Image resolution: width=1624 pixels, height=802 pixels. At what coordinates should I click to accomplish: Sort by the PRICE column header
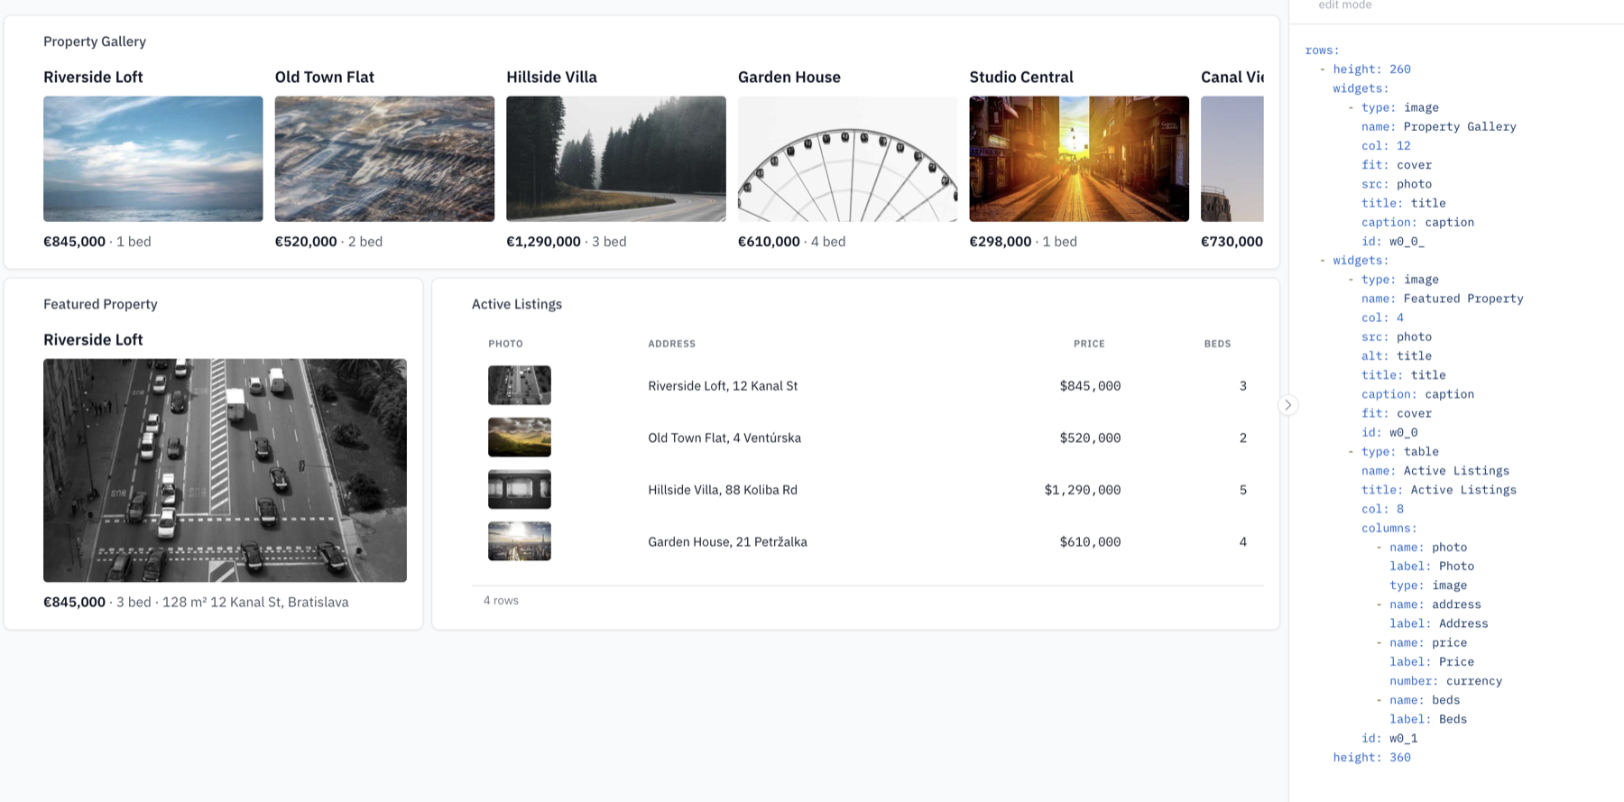(x=1089, y=344)
